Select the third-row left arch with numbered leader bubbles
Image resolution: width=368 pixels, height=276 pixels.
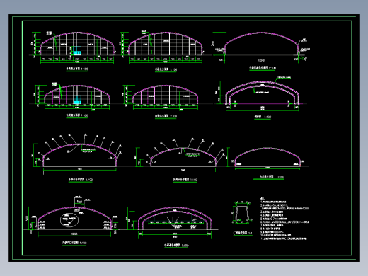click(x=77, y=154)
